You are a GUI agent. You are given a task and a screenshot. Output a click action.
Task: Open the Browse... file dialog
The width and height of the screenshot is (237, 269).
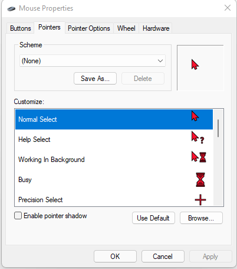[x=201, y=218]
